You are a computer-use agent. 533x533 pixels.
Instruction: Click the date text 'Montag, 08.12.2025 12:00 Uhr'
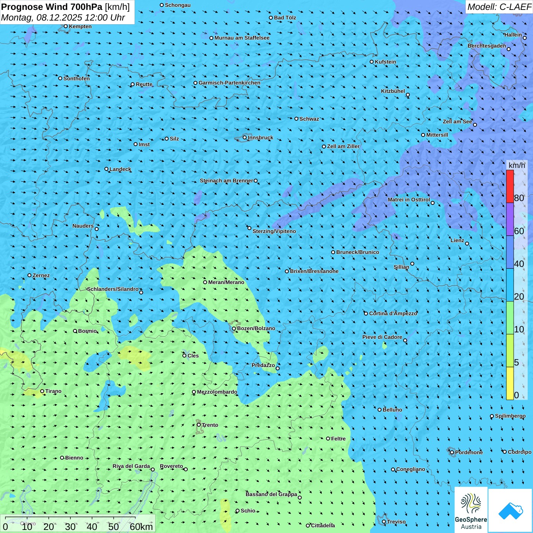[63, 18]
